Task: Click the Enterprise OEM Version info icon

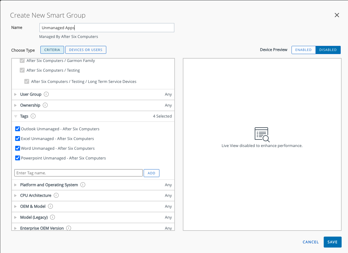Action: tap(69, 228)
